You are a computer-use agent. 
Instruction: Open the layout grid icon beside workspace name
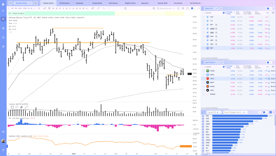click(x=36, y=3)
